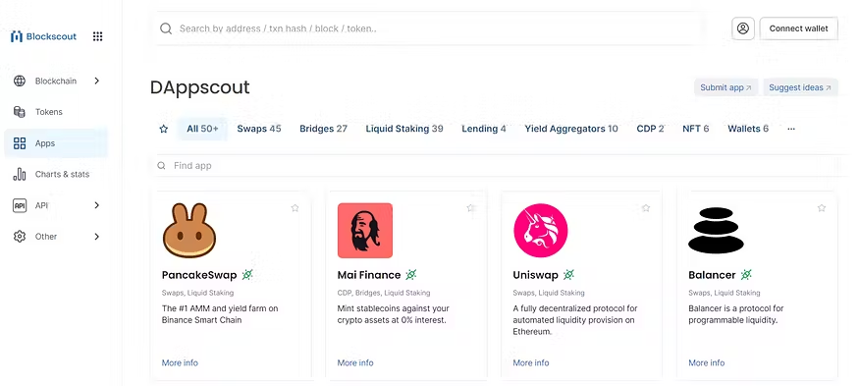Image resolution: width=859 pixels, height=386 pixels.
Task: Expand the API submenu chevron
Action: click(x=96, y=205)
